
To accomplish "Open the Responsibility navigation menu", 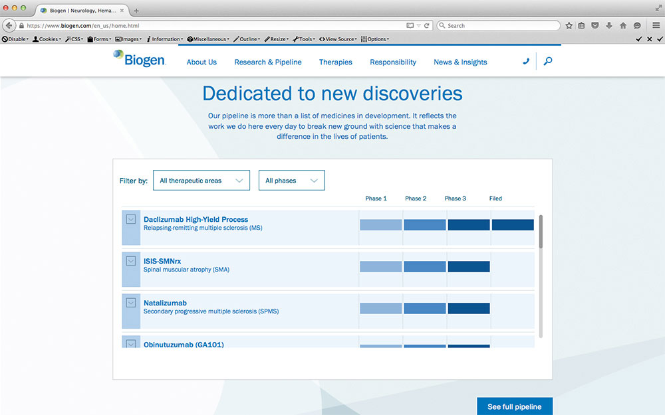I will tap(393, 62).
